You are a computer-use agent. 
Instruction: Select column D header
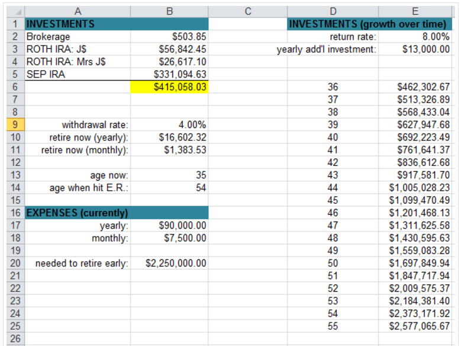pos(333,11)
